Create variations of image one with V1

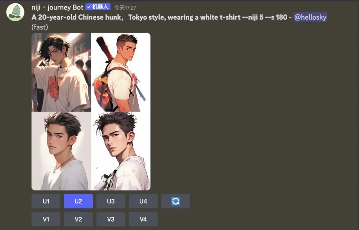point(46,219)
